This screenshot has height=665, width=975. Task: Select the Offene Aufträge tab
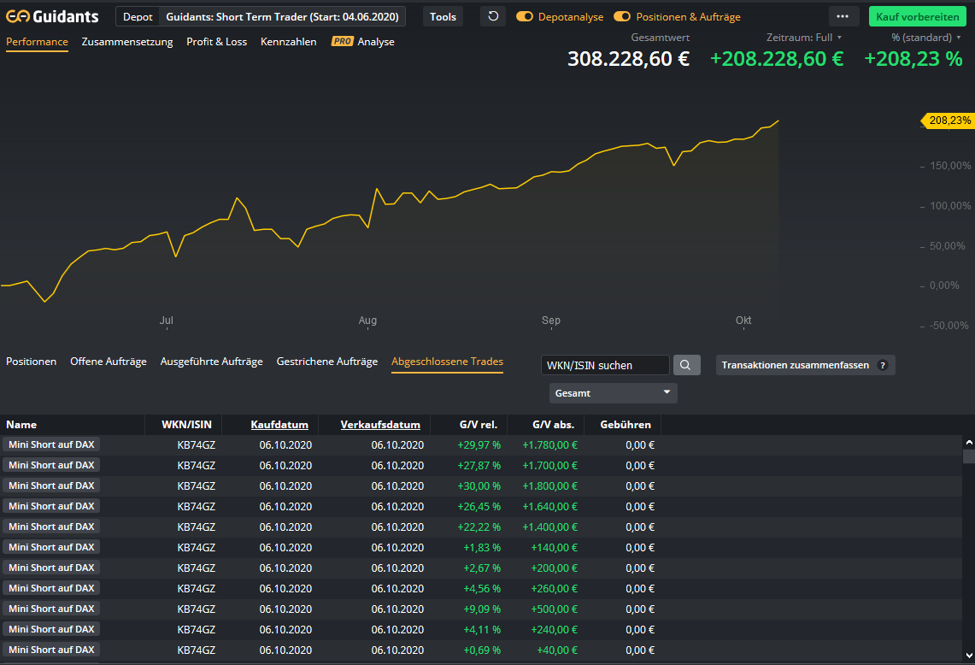point(109,362)
